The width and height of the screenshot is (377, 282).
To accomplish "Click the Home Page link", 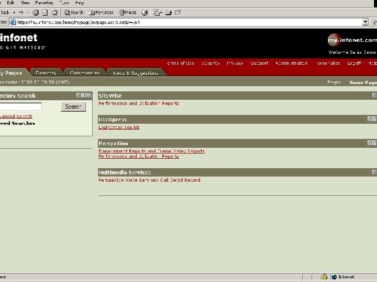I will 363,83.
